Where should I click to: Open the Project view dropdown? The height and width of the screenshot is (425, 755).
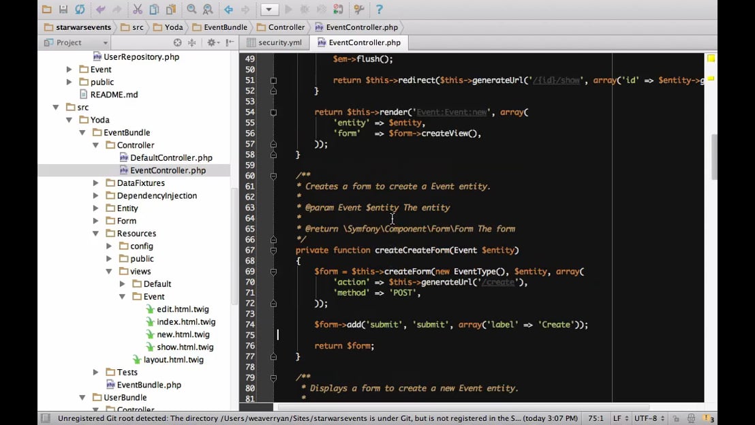tap(75, 42)
